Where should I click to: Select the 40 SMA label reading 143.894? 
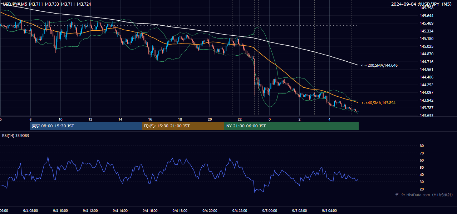tap(378, 103)
